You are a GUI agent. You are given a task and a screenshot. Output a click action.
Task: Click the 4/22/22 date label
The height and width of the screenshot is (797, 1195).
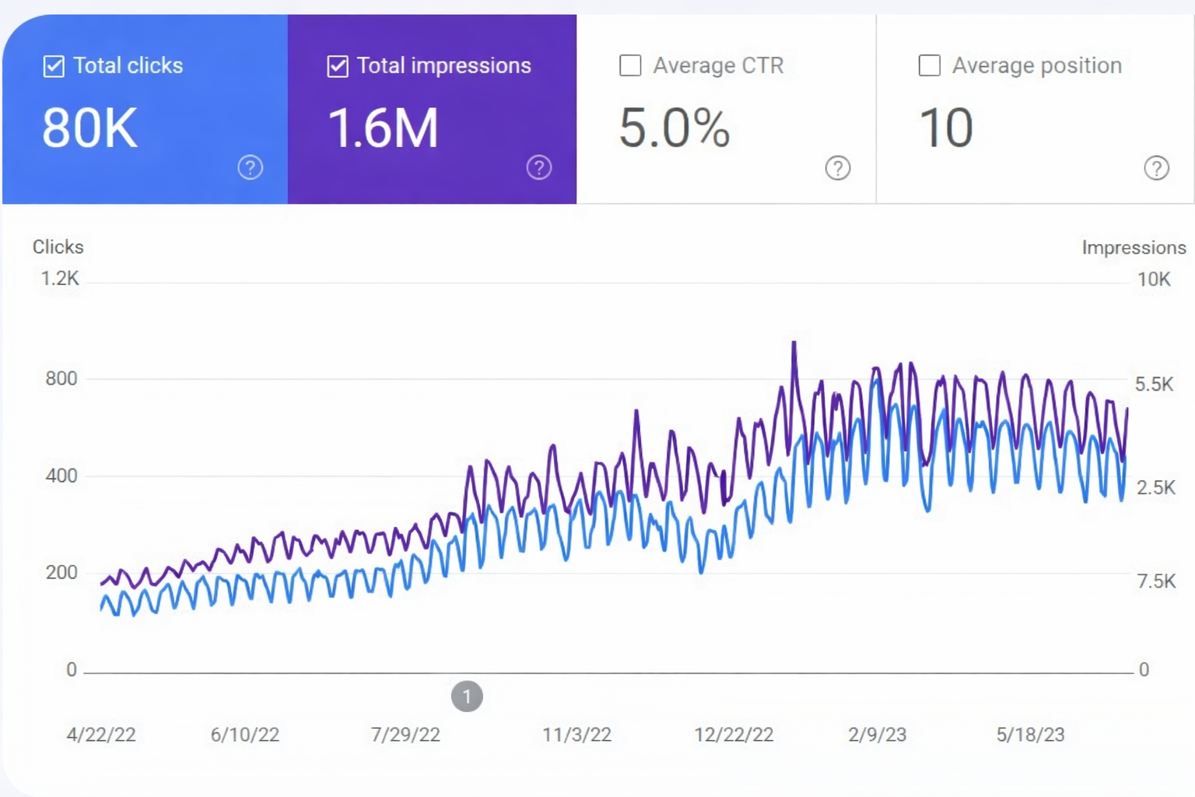point(101,735)
